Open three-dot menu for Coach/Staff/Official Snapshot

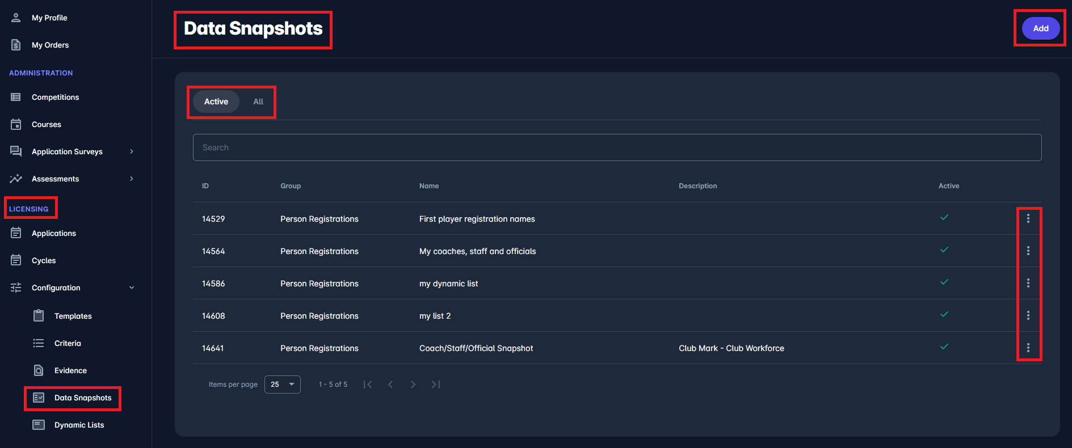[x=1028, y=348]
